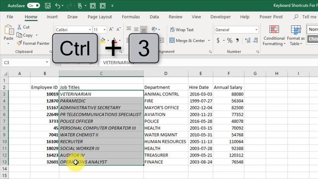Viewport: 318px width, 179px height.
Task: Switch to the Data tab
Action: (x=154, y=17)
